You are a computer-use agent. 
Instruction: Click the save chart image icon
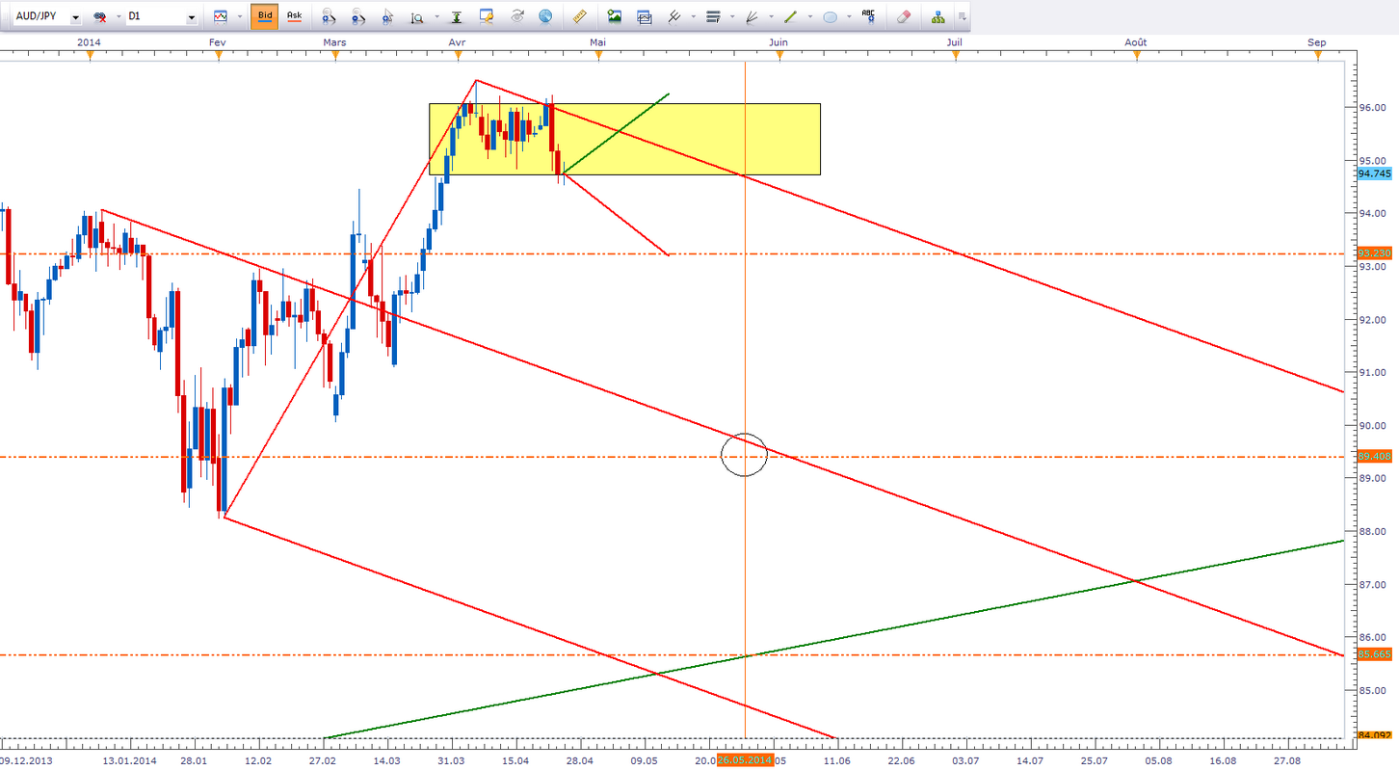614,16
